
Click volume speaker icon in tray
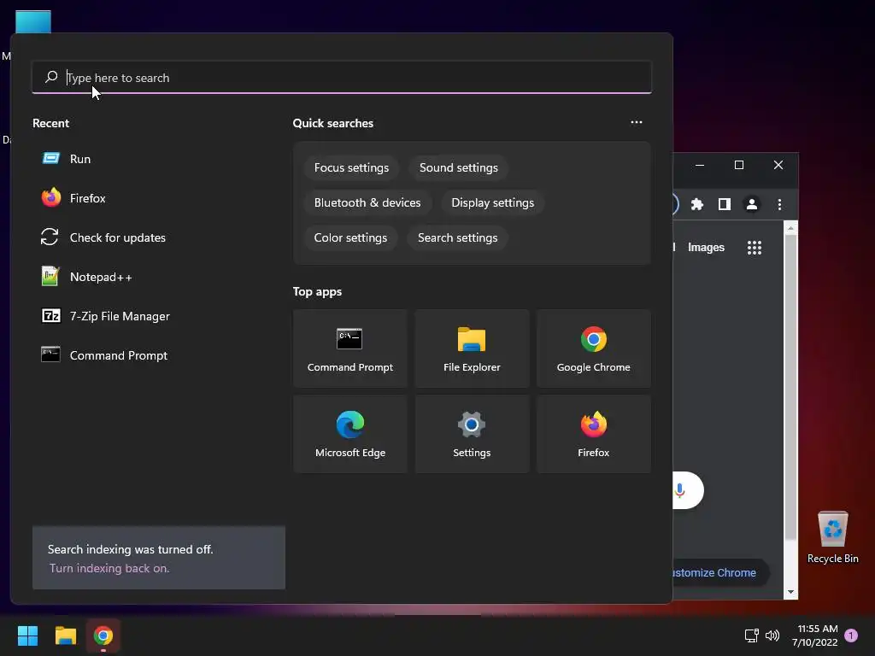click(x=772, y=635)
